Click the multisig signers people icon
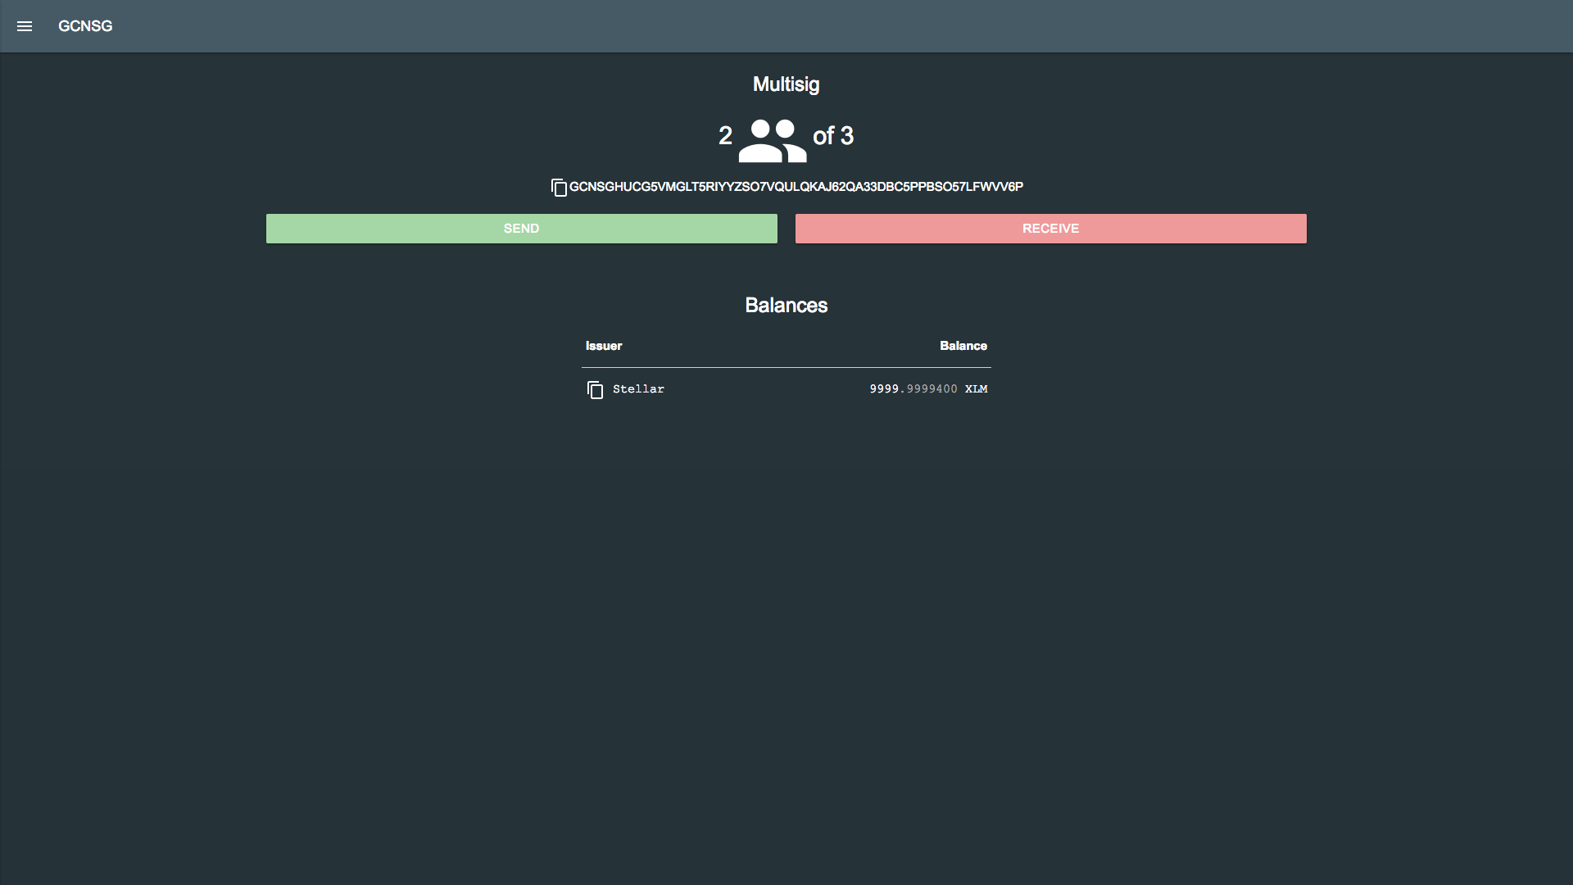The image size is (1573, 885). 772,140
